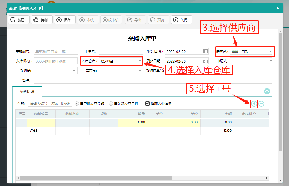Image resolution: width=289 pixels, height=186 pixels.
Task: Click the 物料编号 cell in row 1
Action: click(41, 123)
